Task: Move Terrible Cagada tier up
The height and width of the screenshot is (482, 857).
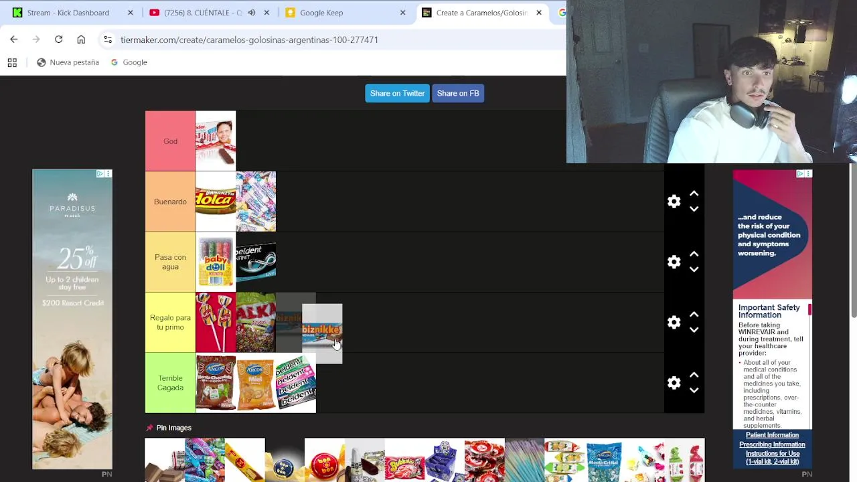Action: pyautogui.click(x=694, y=374)
